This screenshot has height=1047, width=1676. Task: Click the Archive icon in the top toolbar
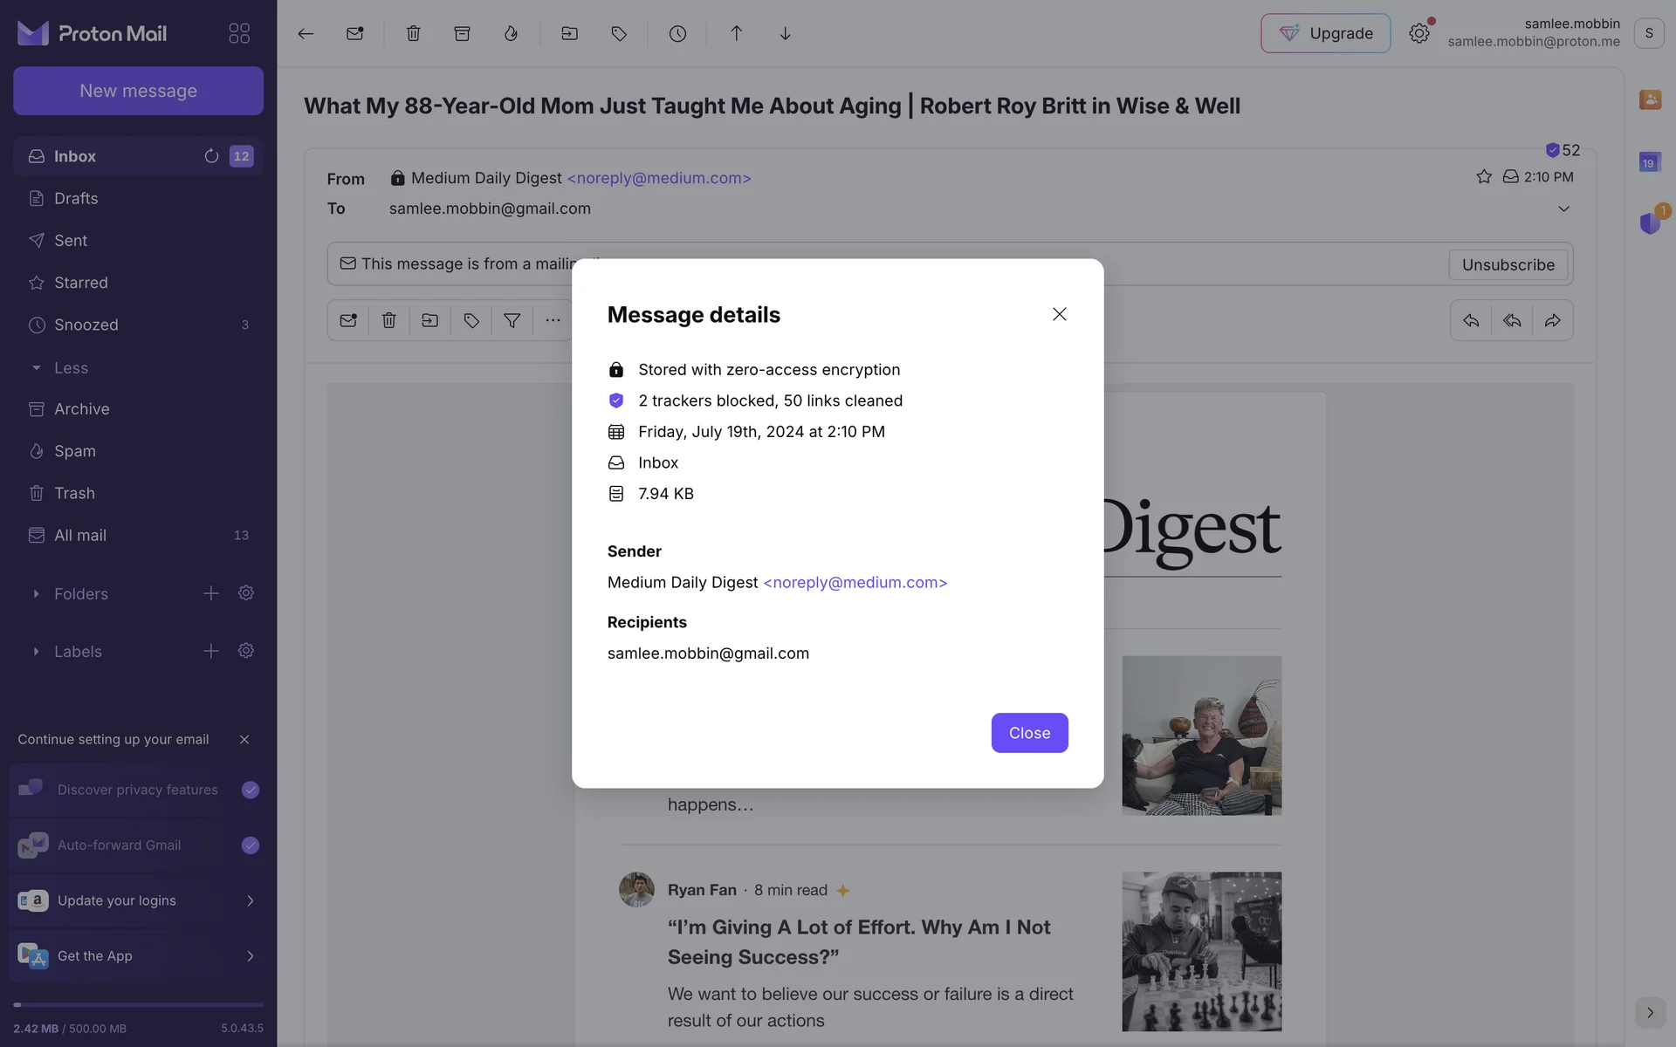[x=462, y=33]
